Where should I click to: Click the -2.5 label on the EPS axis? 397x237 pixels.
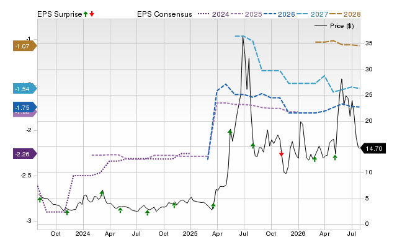coord(26,176)
